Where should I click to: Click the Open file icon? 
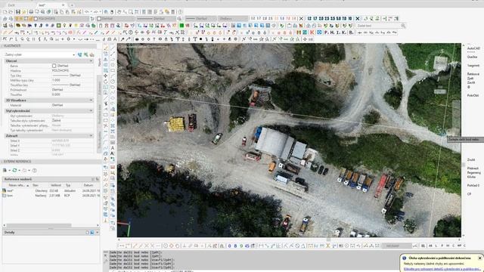point(11,12)
